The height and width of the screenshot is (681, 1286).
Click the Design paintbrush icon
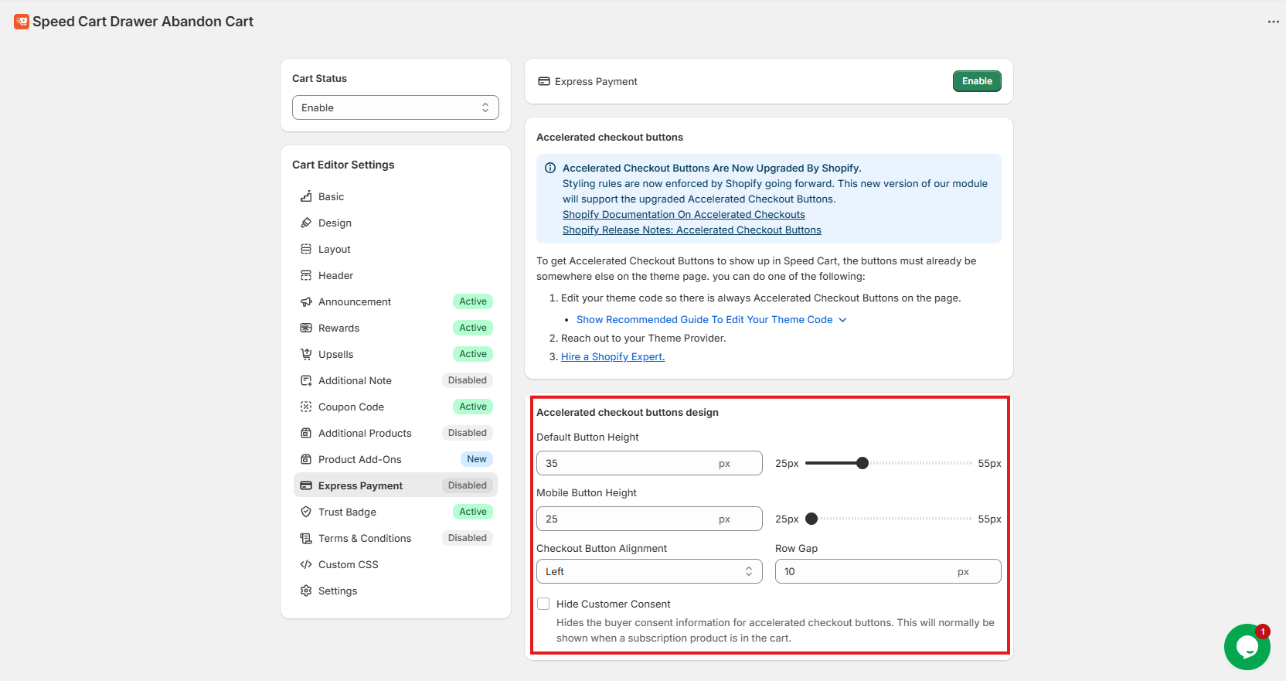pyautogui.click(x=306, y=223)
